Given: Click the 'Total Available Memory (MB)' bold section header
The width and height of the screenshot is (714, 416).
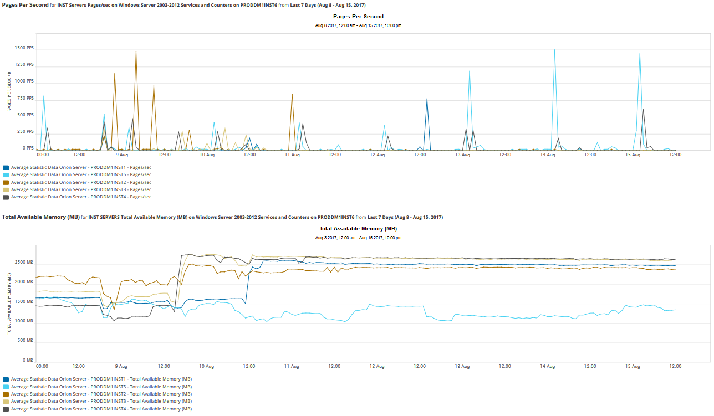Looking at the screenshot, I should tap(41, 217).
